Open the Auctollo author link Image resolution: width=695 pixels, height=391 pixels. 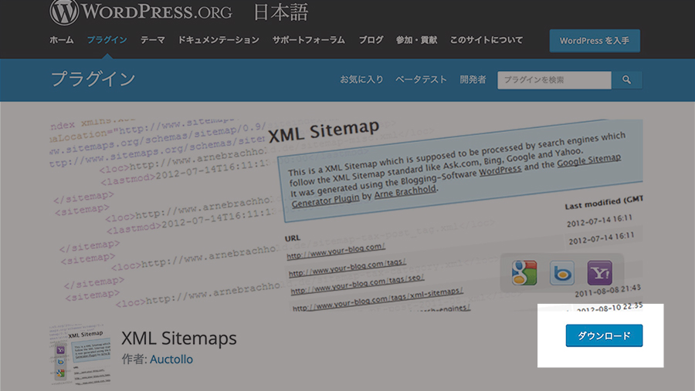171,359
